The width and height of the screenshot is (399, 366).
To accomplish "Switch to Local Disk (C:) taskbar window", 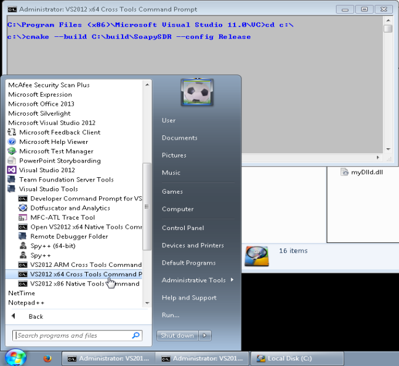I will 297,359.
